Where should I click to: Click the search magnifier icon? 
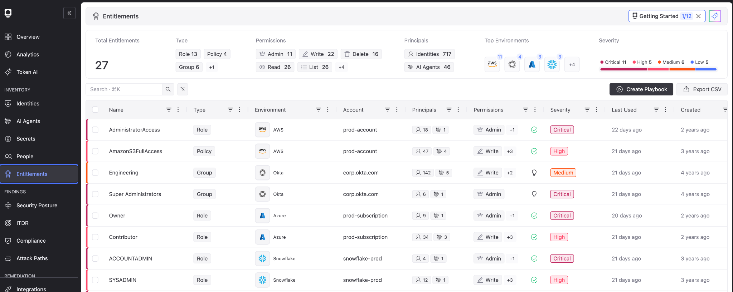168,89
